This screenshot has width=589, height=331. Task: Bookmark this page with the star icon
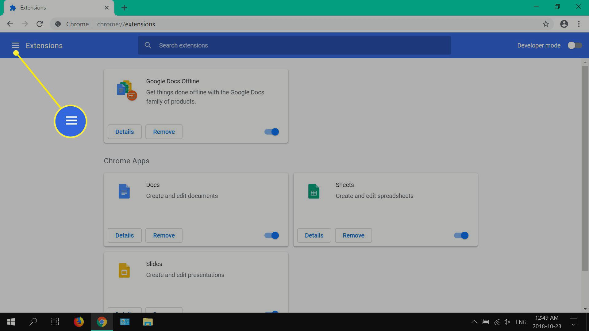[545, 24]
